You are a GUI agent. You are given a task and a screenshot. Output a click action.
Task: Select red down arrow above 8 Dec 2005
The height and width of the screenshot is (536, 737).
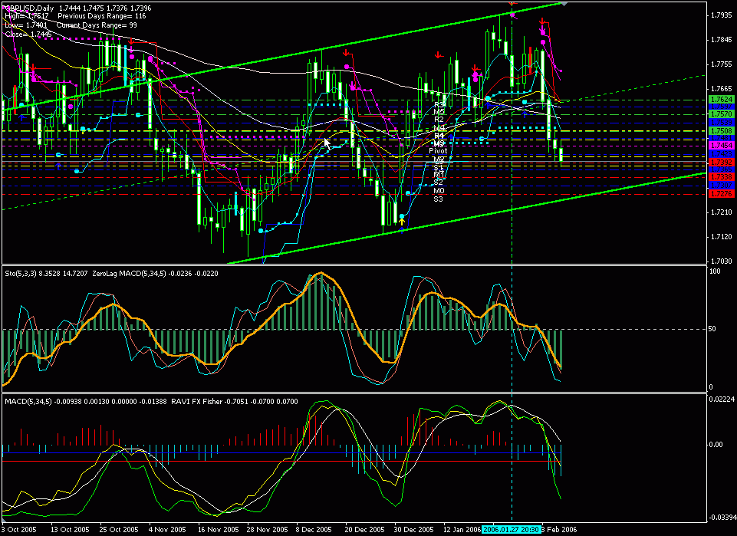(347, 54)
